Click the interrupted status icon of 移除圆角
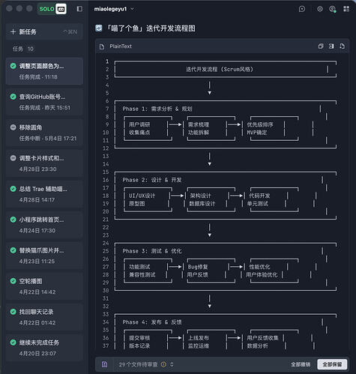The height and width of the screenshot is (374, 356). [13, 127]
